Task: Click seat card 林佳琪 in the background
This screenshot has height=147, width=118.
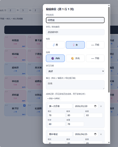Action: [x=15, y=83]
